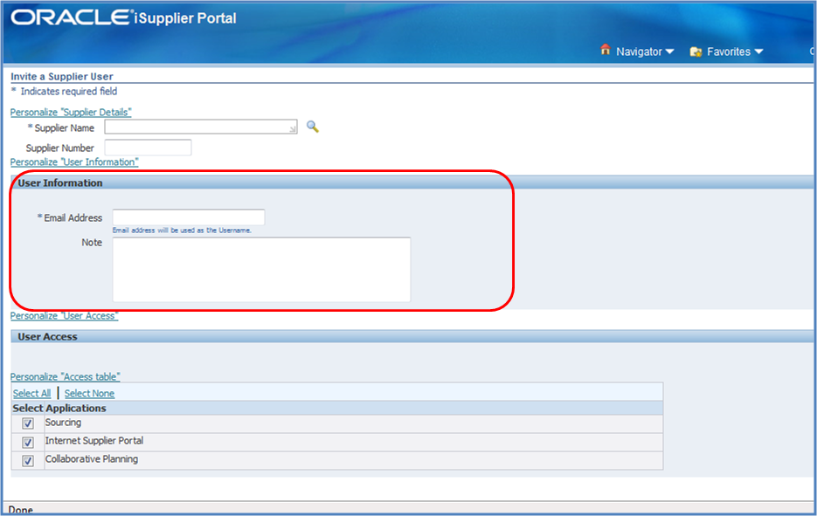Focus the Supplier Number input field
The image size is (817, 516).
(x=148, y=148)
